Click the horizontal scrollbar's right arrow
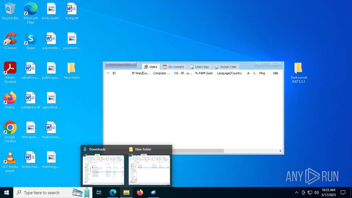The height and width of the screenshot is (198, 352). tap(280, 151)
